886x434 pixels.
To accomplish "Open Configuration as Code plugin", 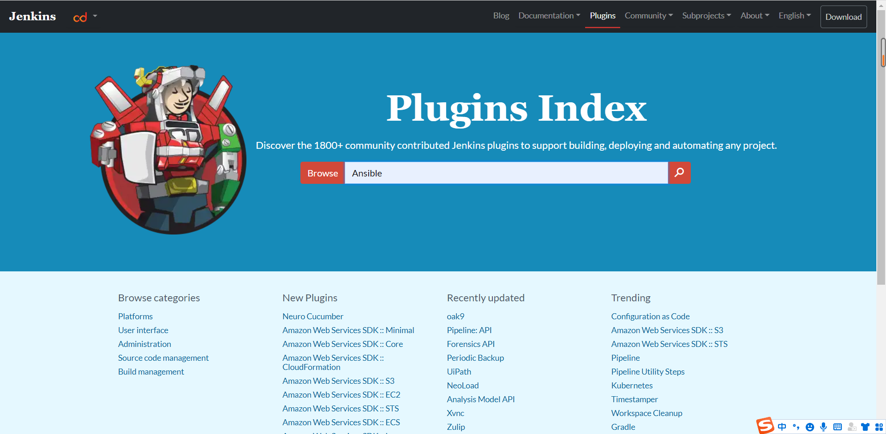I will [650, 317].
